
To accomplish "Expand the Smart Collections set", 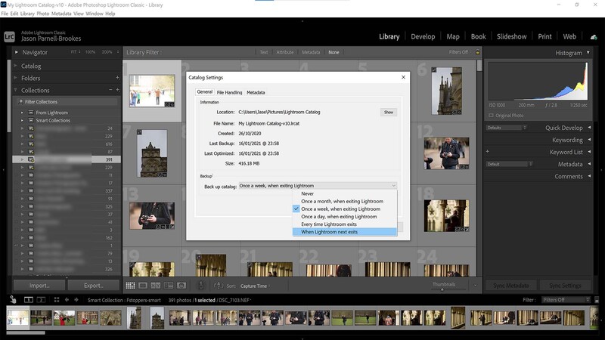I will (x=22, y=120).
